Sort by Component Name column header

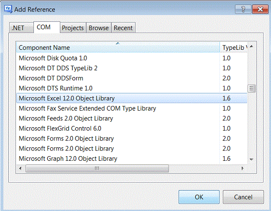click(118, 47)
